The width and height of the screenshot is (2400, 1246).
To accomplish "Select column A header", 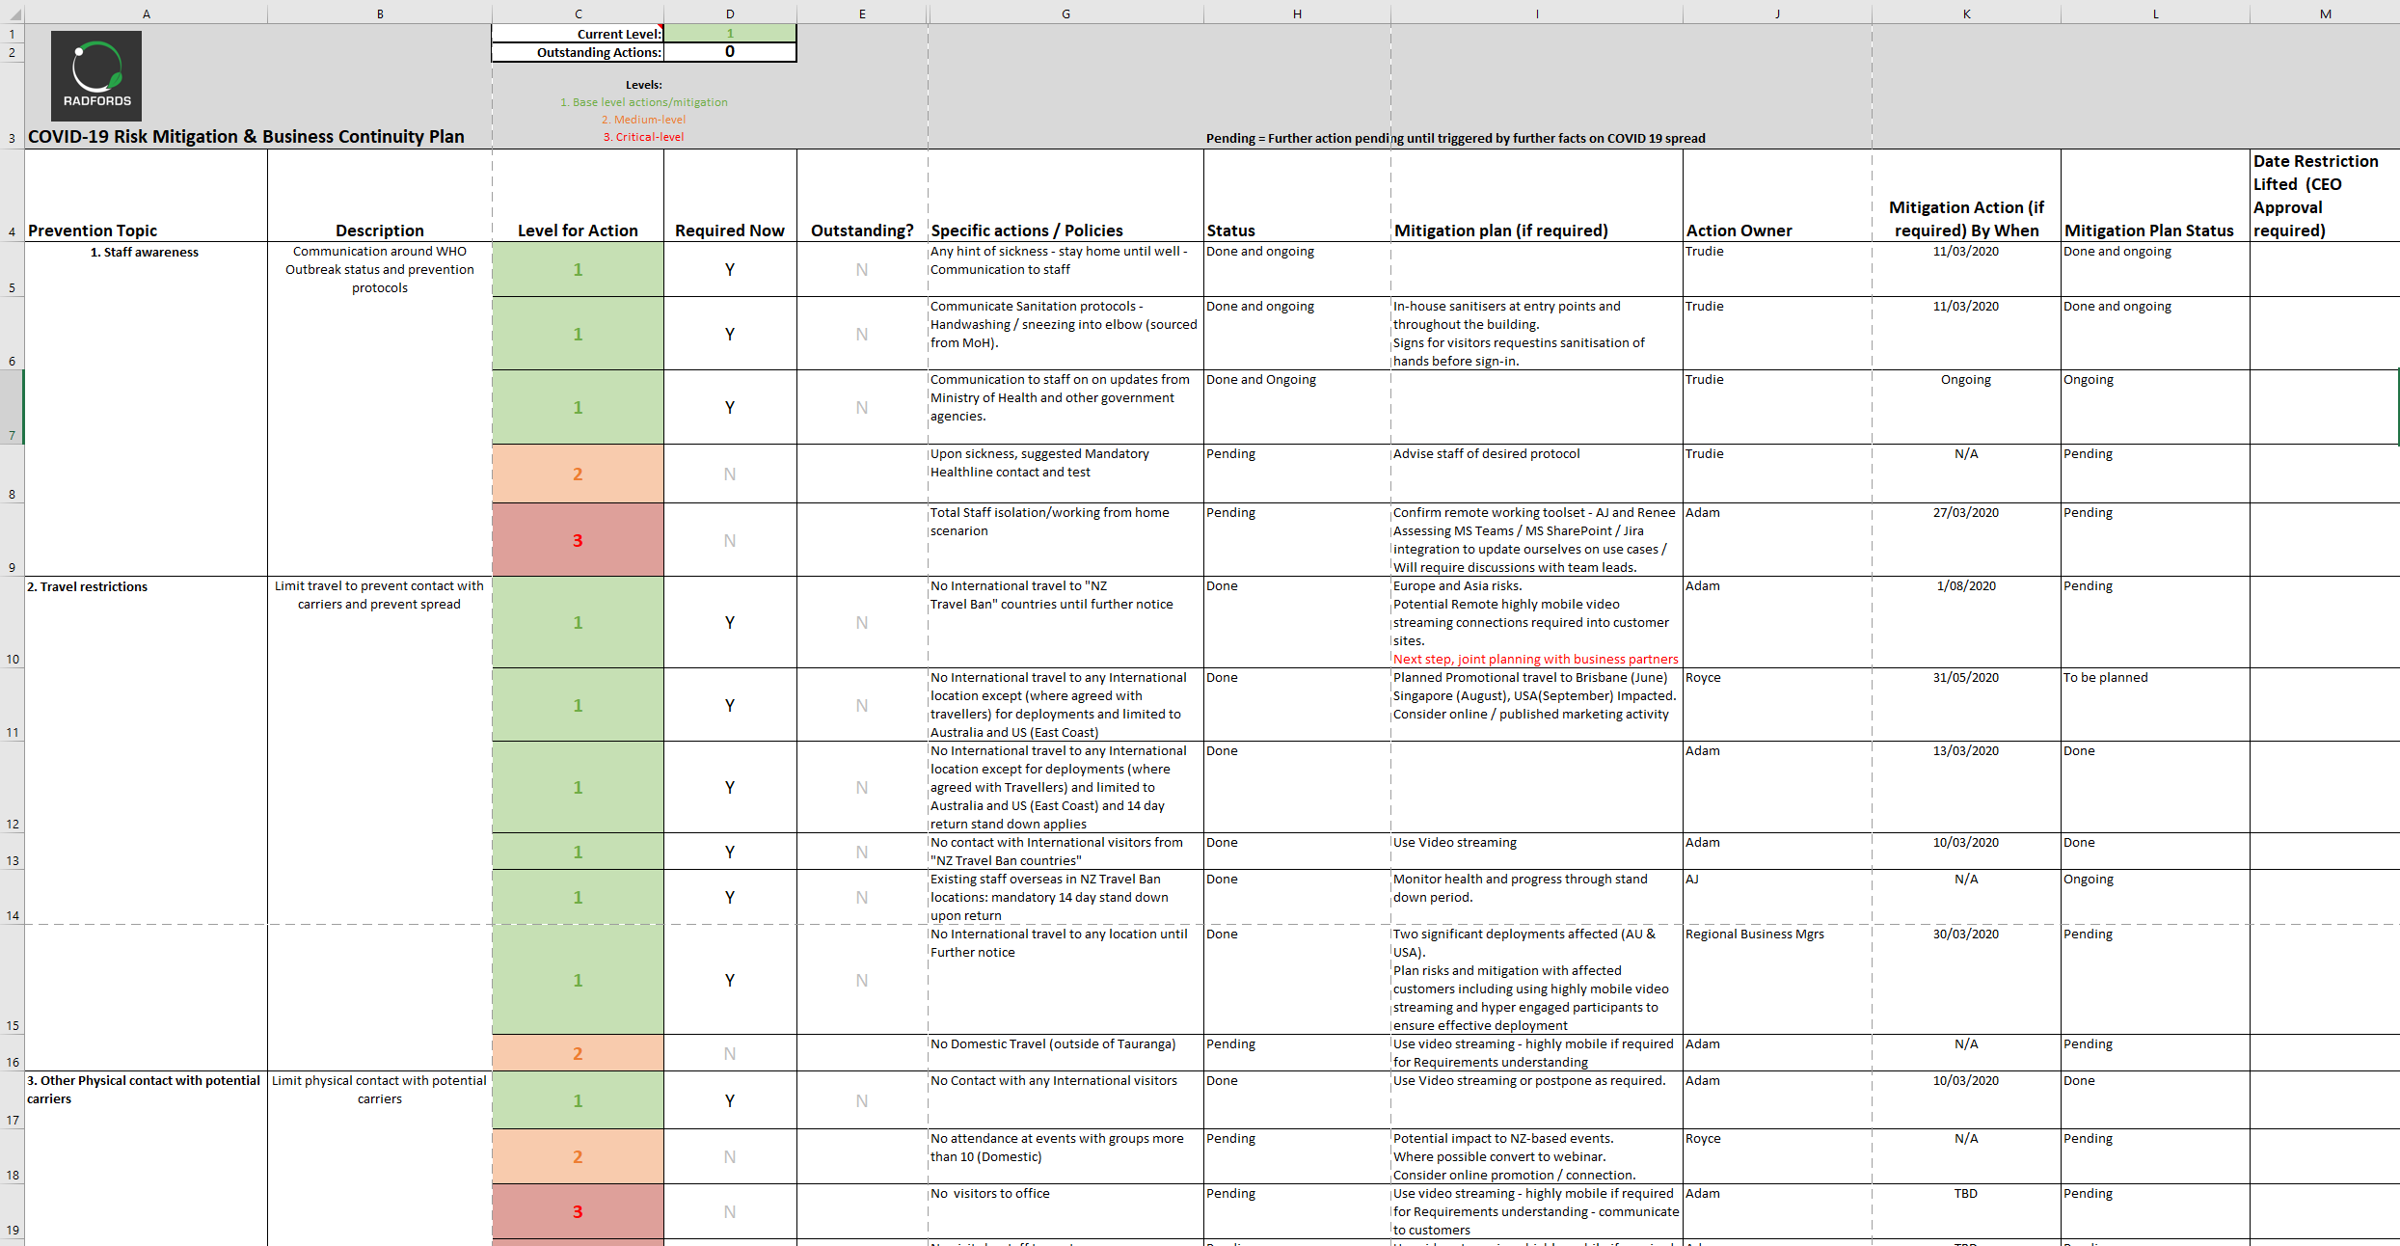I will click(146, 14).
